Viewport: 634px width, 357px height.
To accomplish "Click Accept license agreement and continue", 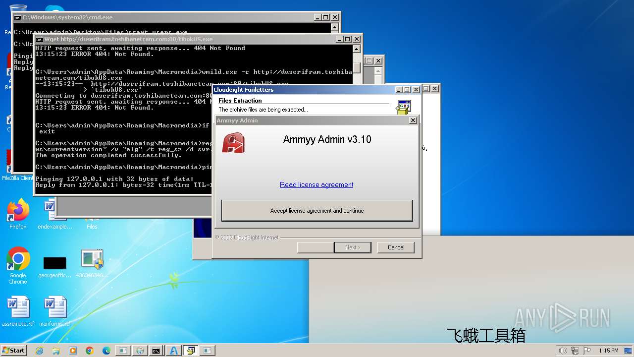I will click(x=317, y=211).
